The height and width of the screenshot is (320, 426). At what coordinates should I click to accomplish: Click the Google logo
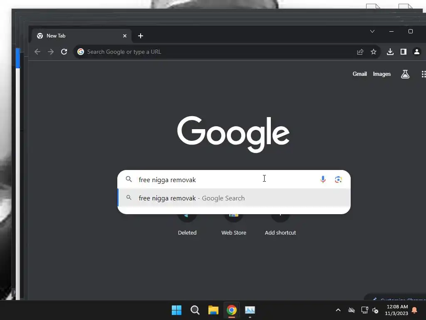(x=233, y=134)
